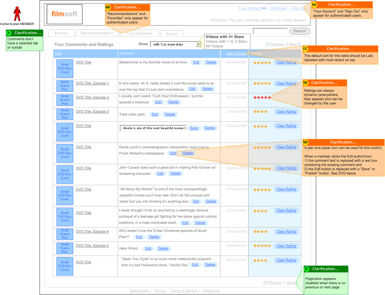Click the filmsoft logo
Image resolution: width=385 pixels, height=295 pixels.
click(65, 14)
